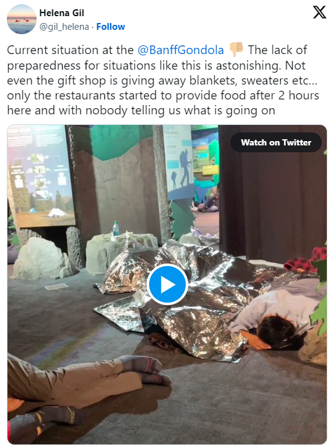
Task: Click the Watch on Twitter button
Action: (276, 142)
